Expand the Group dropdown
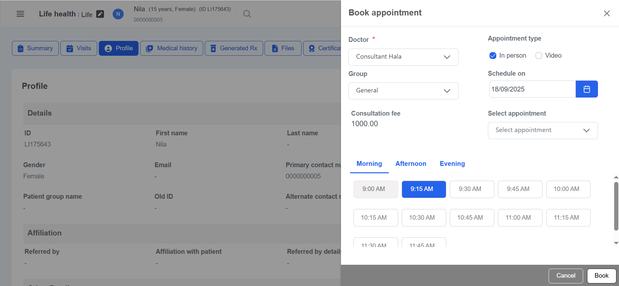The width and height of the screenshot is (619, 286). 403,91
